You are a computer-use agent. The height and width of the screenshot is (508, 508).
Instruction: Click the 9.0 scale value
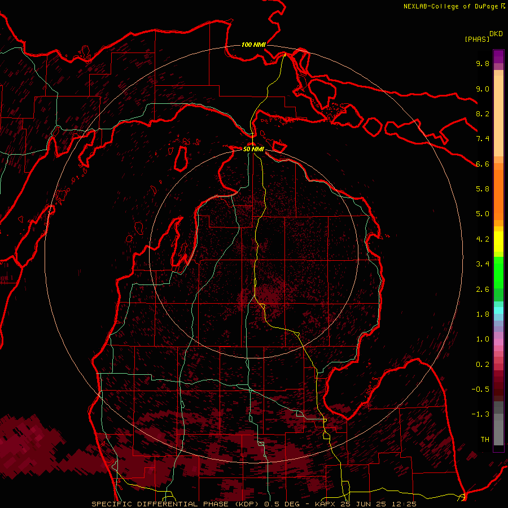(483, 89)
